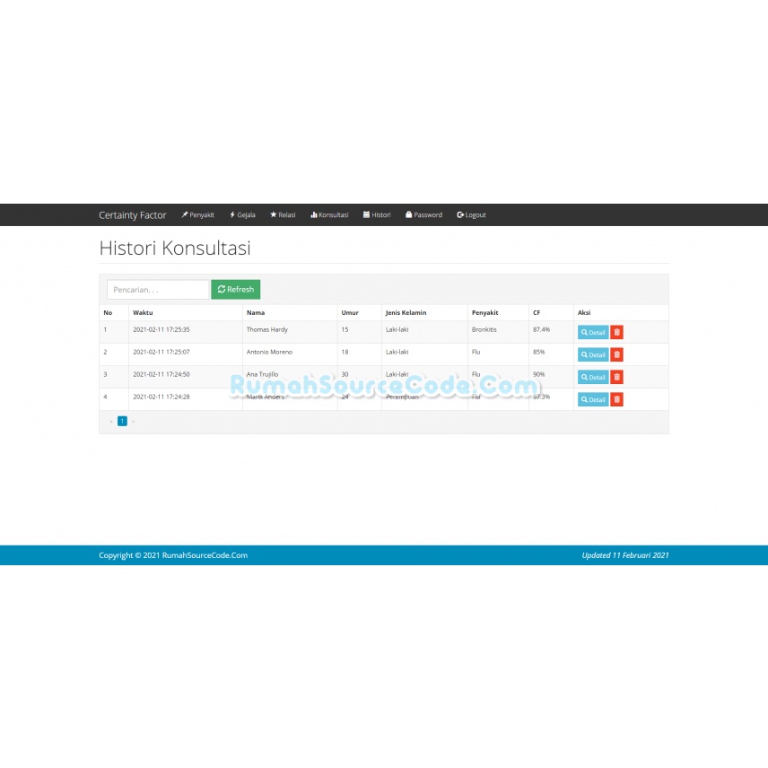768x768 pixels.
Task: Click the Certainty Factor brand link
Action: pyautogui.click(x=132, y=215)
